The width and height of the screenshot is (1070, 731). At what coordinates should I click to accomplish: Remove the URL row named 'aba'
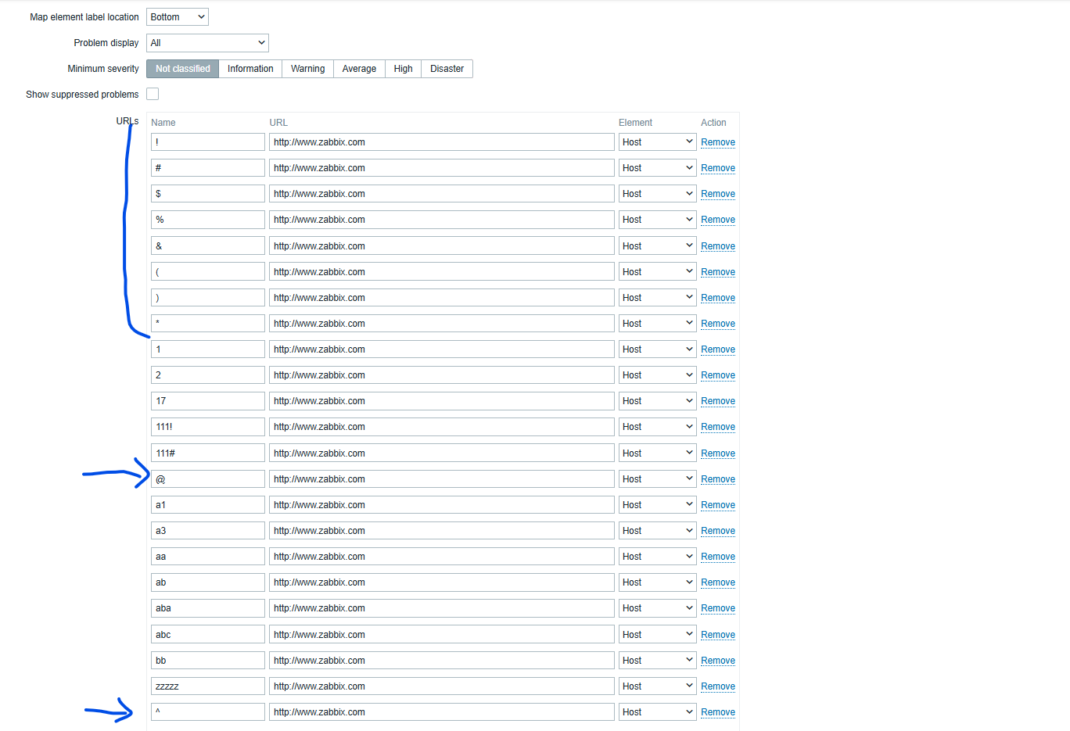pyautogui.click(x=718, y=608)
